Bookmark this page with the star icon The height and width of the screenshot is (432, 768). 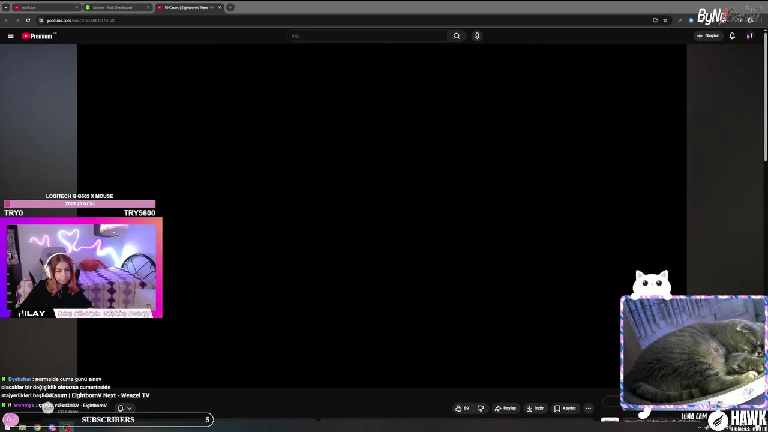[665, 20]
